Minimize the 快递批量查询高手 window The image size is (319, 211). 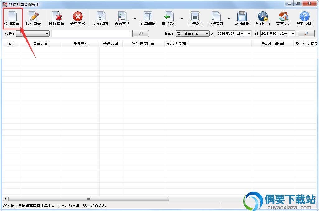289,3
